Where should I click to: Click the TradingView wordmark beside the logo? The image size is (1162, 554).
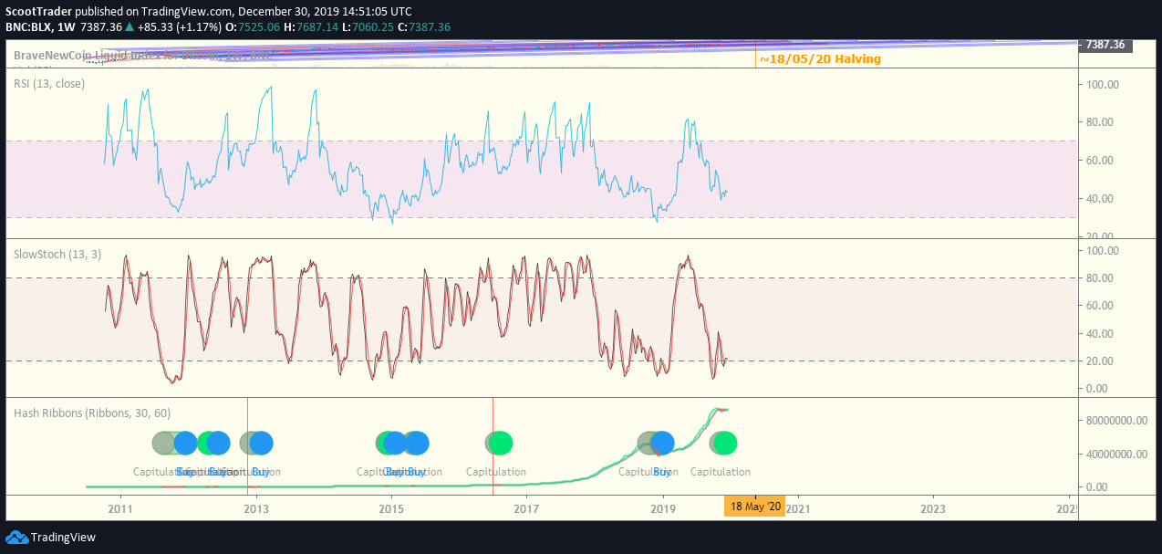click(x=63, y=538)
